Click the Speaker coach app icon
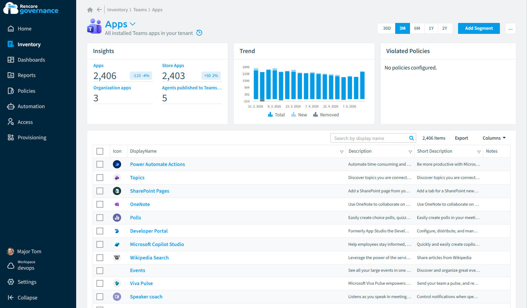Screen dimensions: 527x308 (117, 297)
